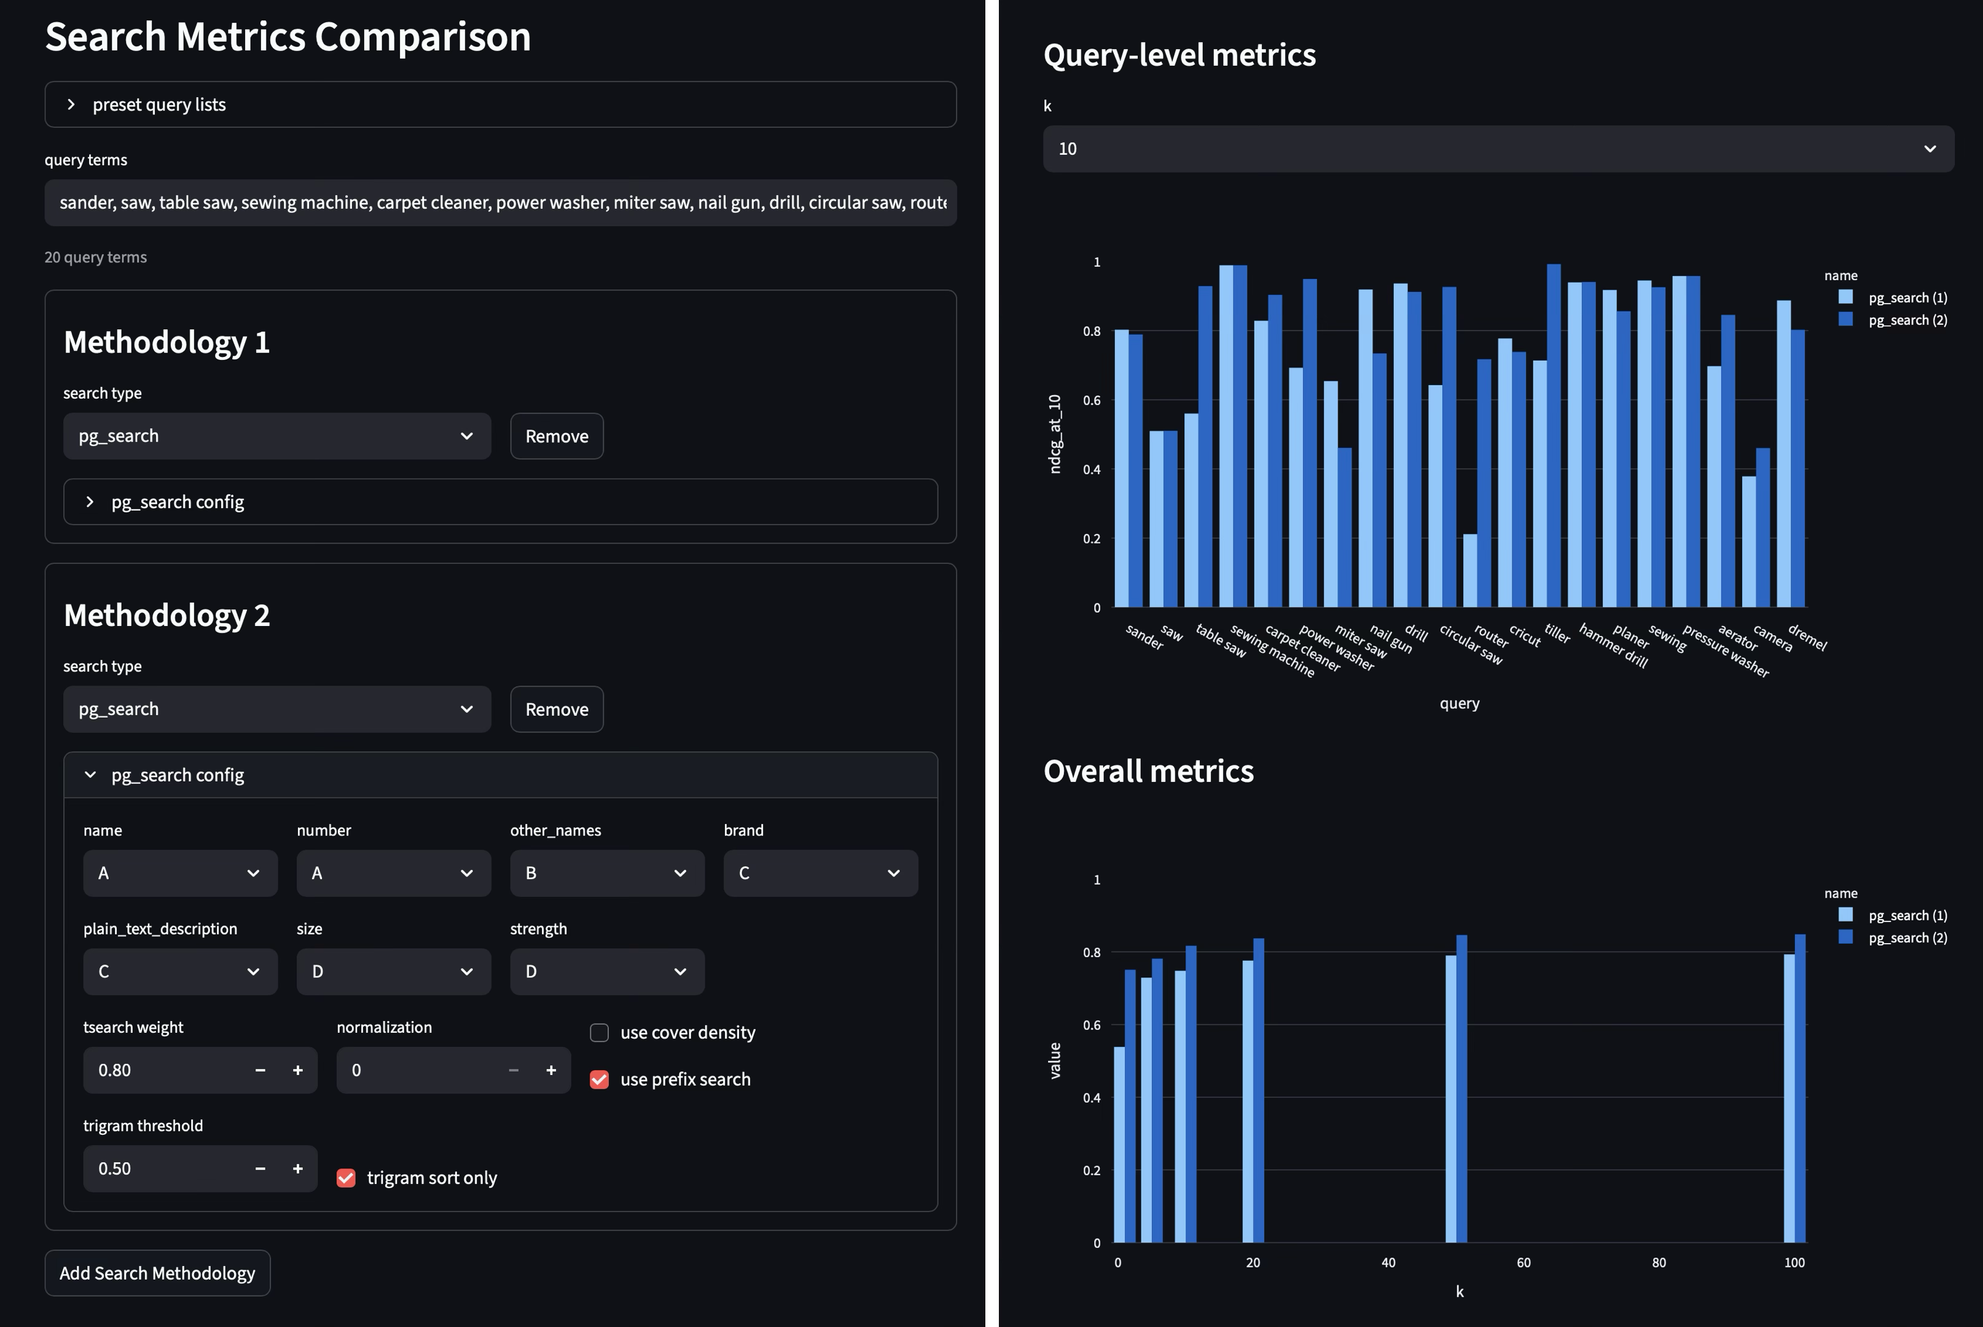Click pg_search (2) legend swatch in overall metrics chart
This screenshot has height=1327, width=1983.
(x=1846, y=937)
